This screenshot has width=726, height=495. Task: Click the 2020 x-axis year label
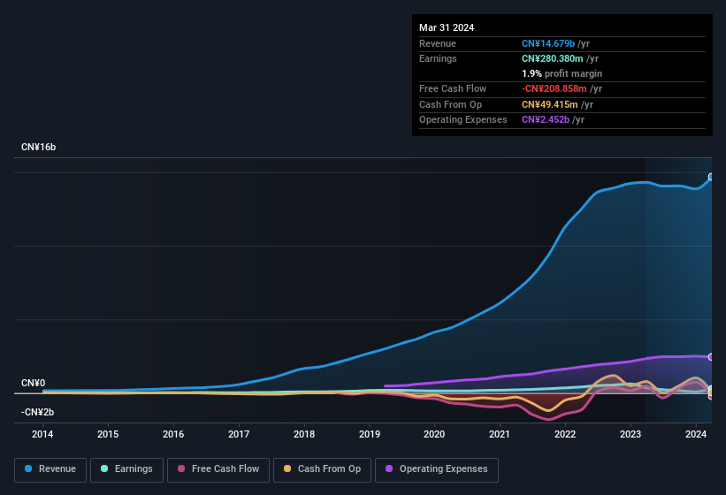(434, 434)
